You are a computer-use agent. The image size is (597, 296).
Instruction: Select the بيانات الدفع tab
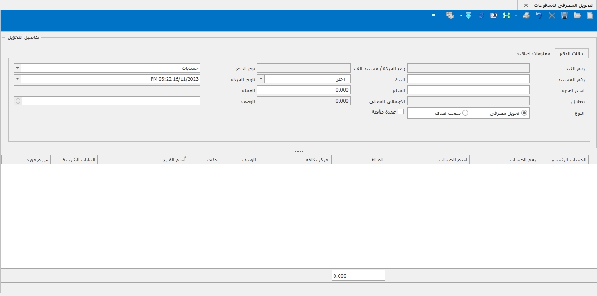[x=571, y=53]
